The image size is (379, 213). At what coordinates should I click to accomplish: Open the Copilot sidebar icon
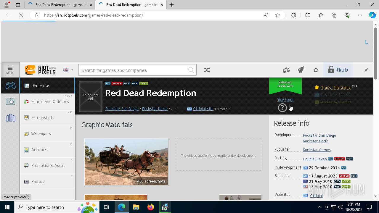[x=372, y=15]
